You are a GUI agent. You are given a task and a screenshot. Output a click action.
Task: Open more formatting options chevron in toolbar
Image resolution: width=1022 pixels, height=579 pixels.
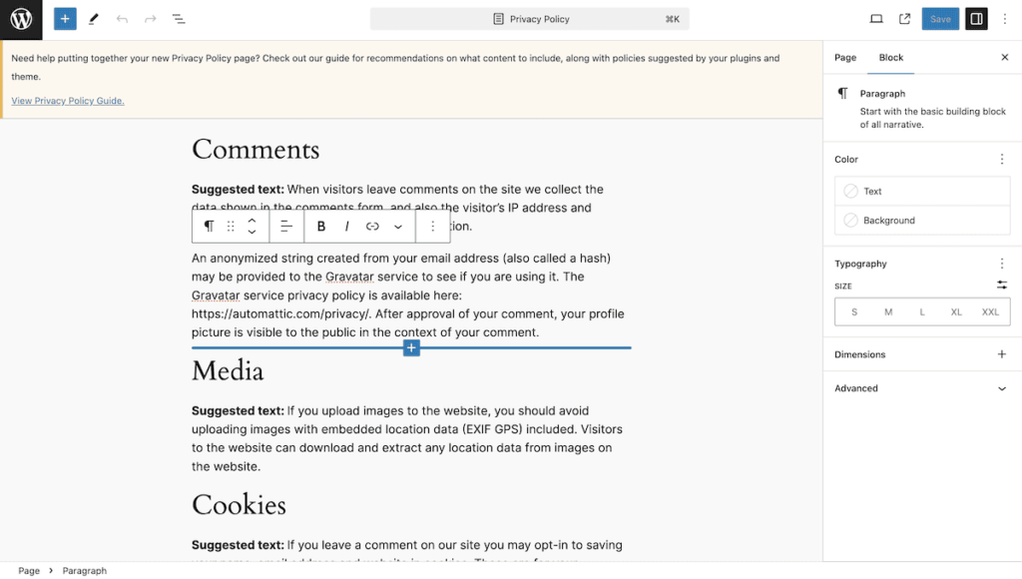(x=398, y=227)
